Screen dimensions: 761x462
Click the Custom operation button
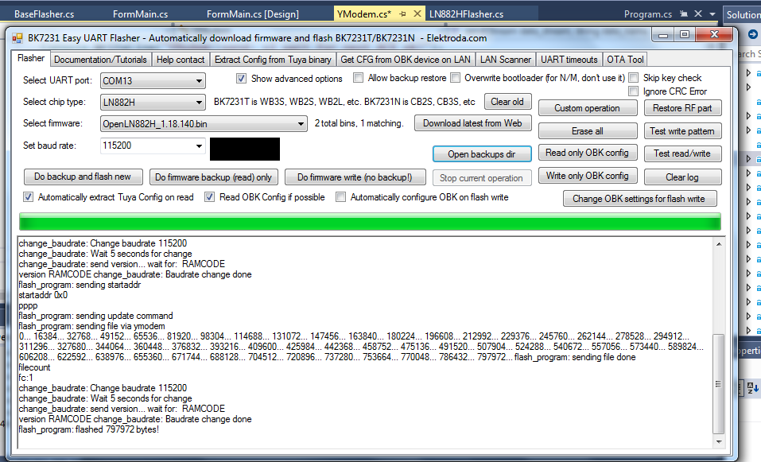[x=588, y=108]
